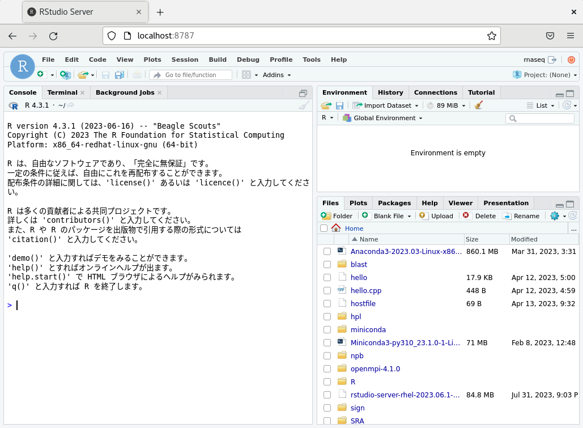Expand the Open file recent-files dropdown arrow
Viewport: 583px width, 428px height.
(92, 75)
